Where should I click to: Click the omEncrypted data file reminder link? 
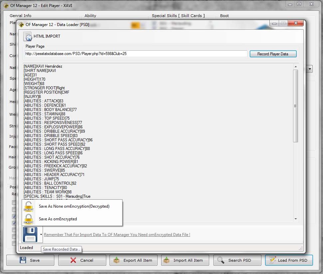click(117, 235)
